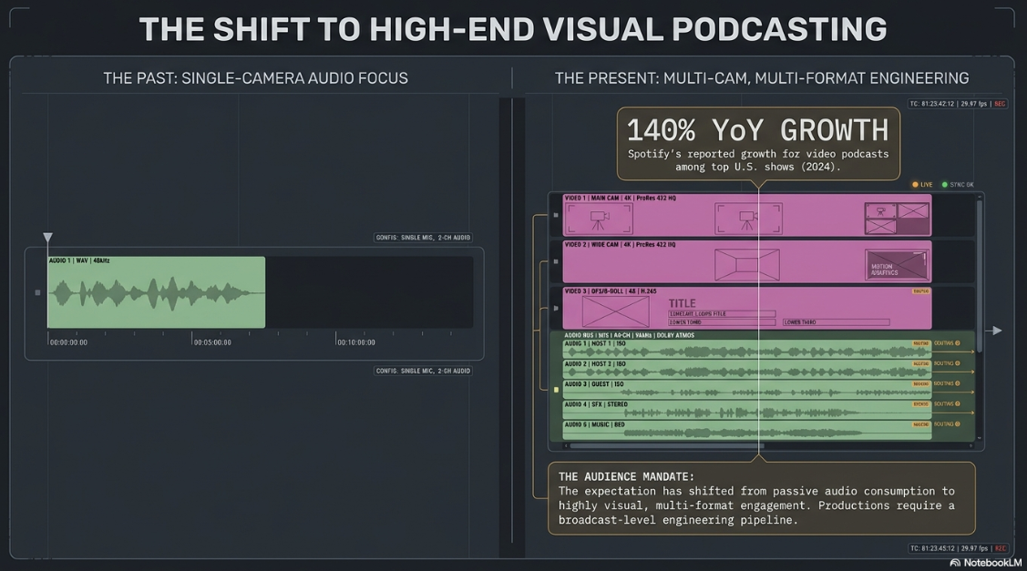Image resolution: width=1027 pixels, height=571 pixels.
Task: Select the Video 3 B-Roll H.265 clip label
Action: coord(611,291)
